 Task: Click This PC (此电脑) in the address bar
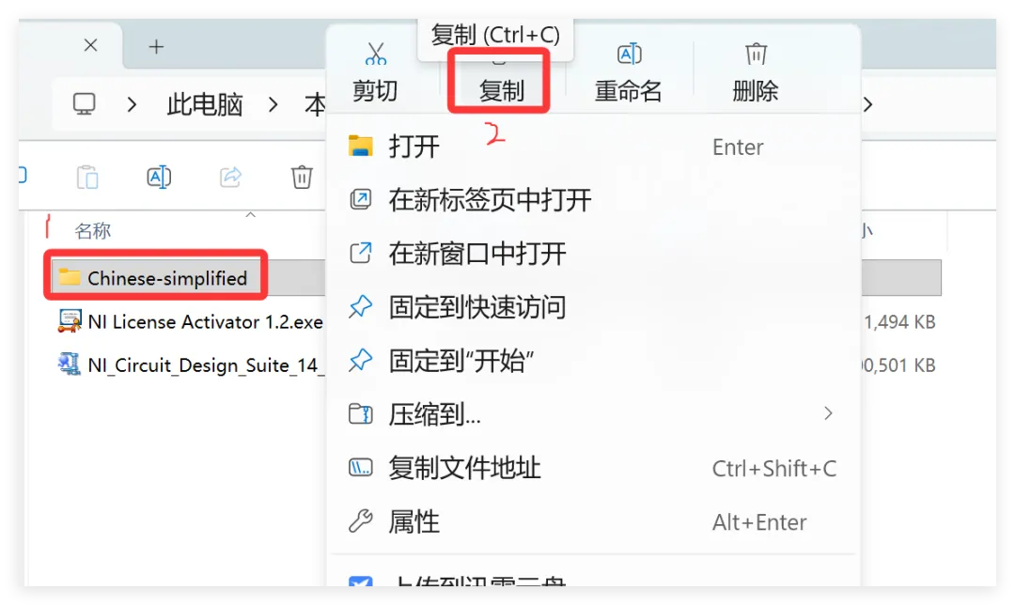(x=205, y=104)
